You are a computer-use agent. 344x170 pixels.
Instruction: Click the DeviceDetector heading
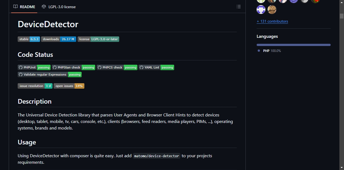(48, 24)
